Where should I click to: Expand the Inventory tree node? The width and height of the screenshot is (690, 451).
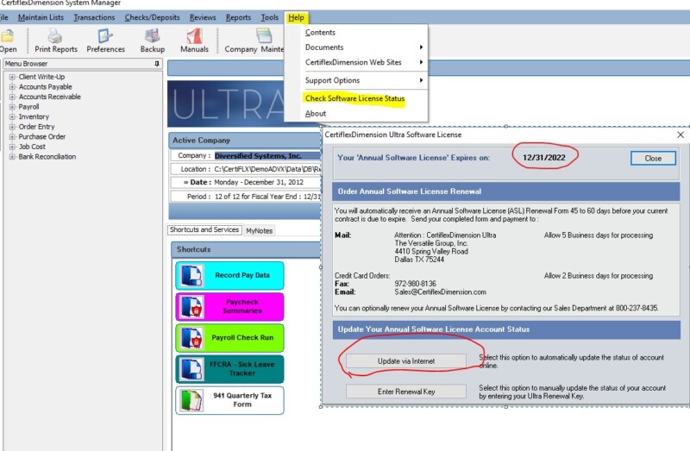(x=12, y=117)
